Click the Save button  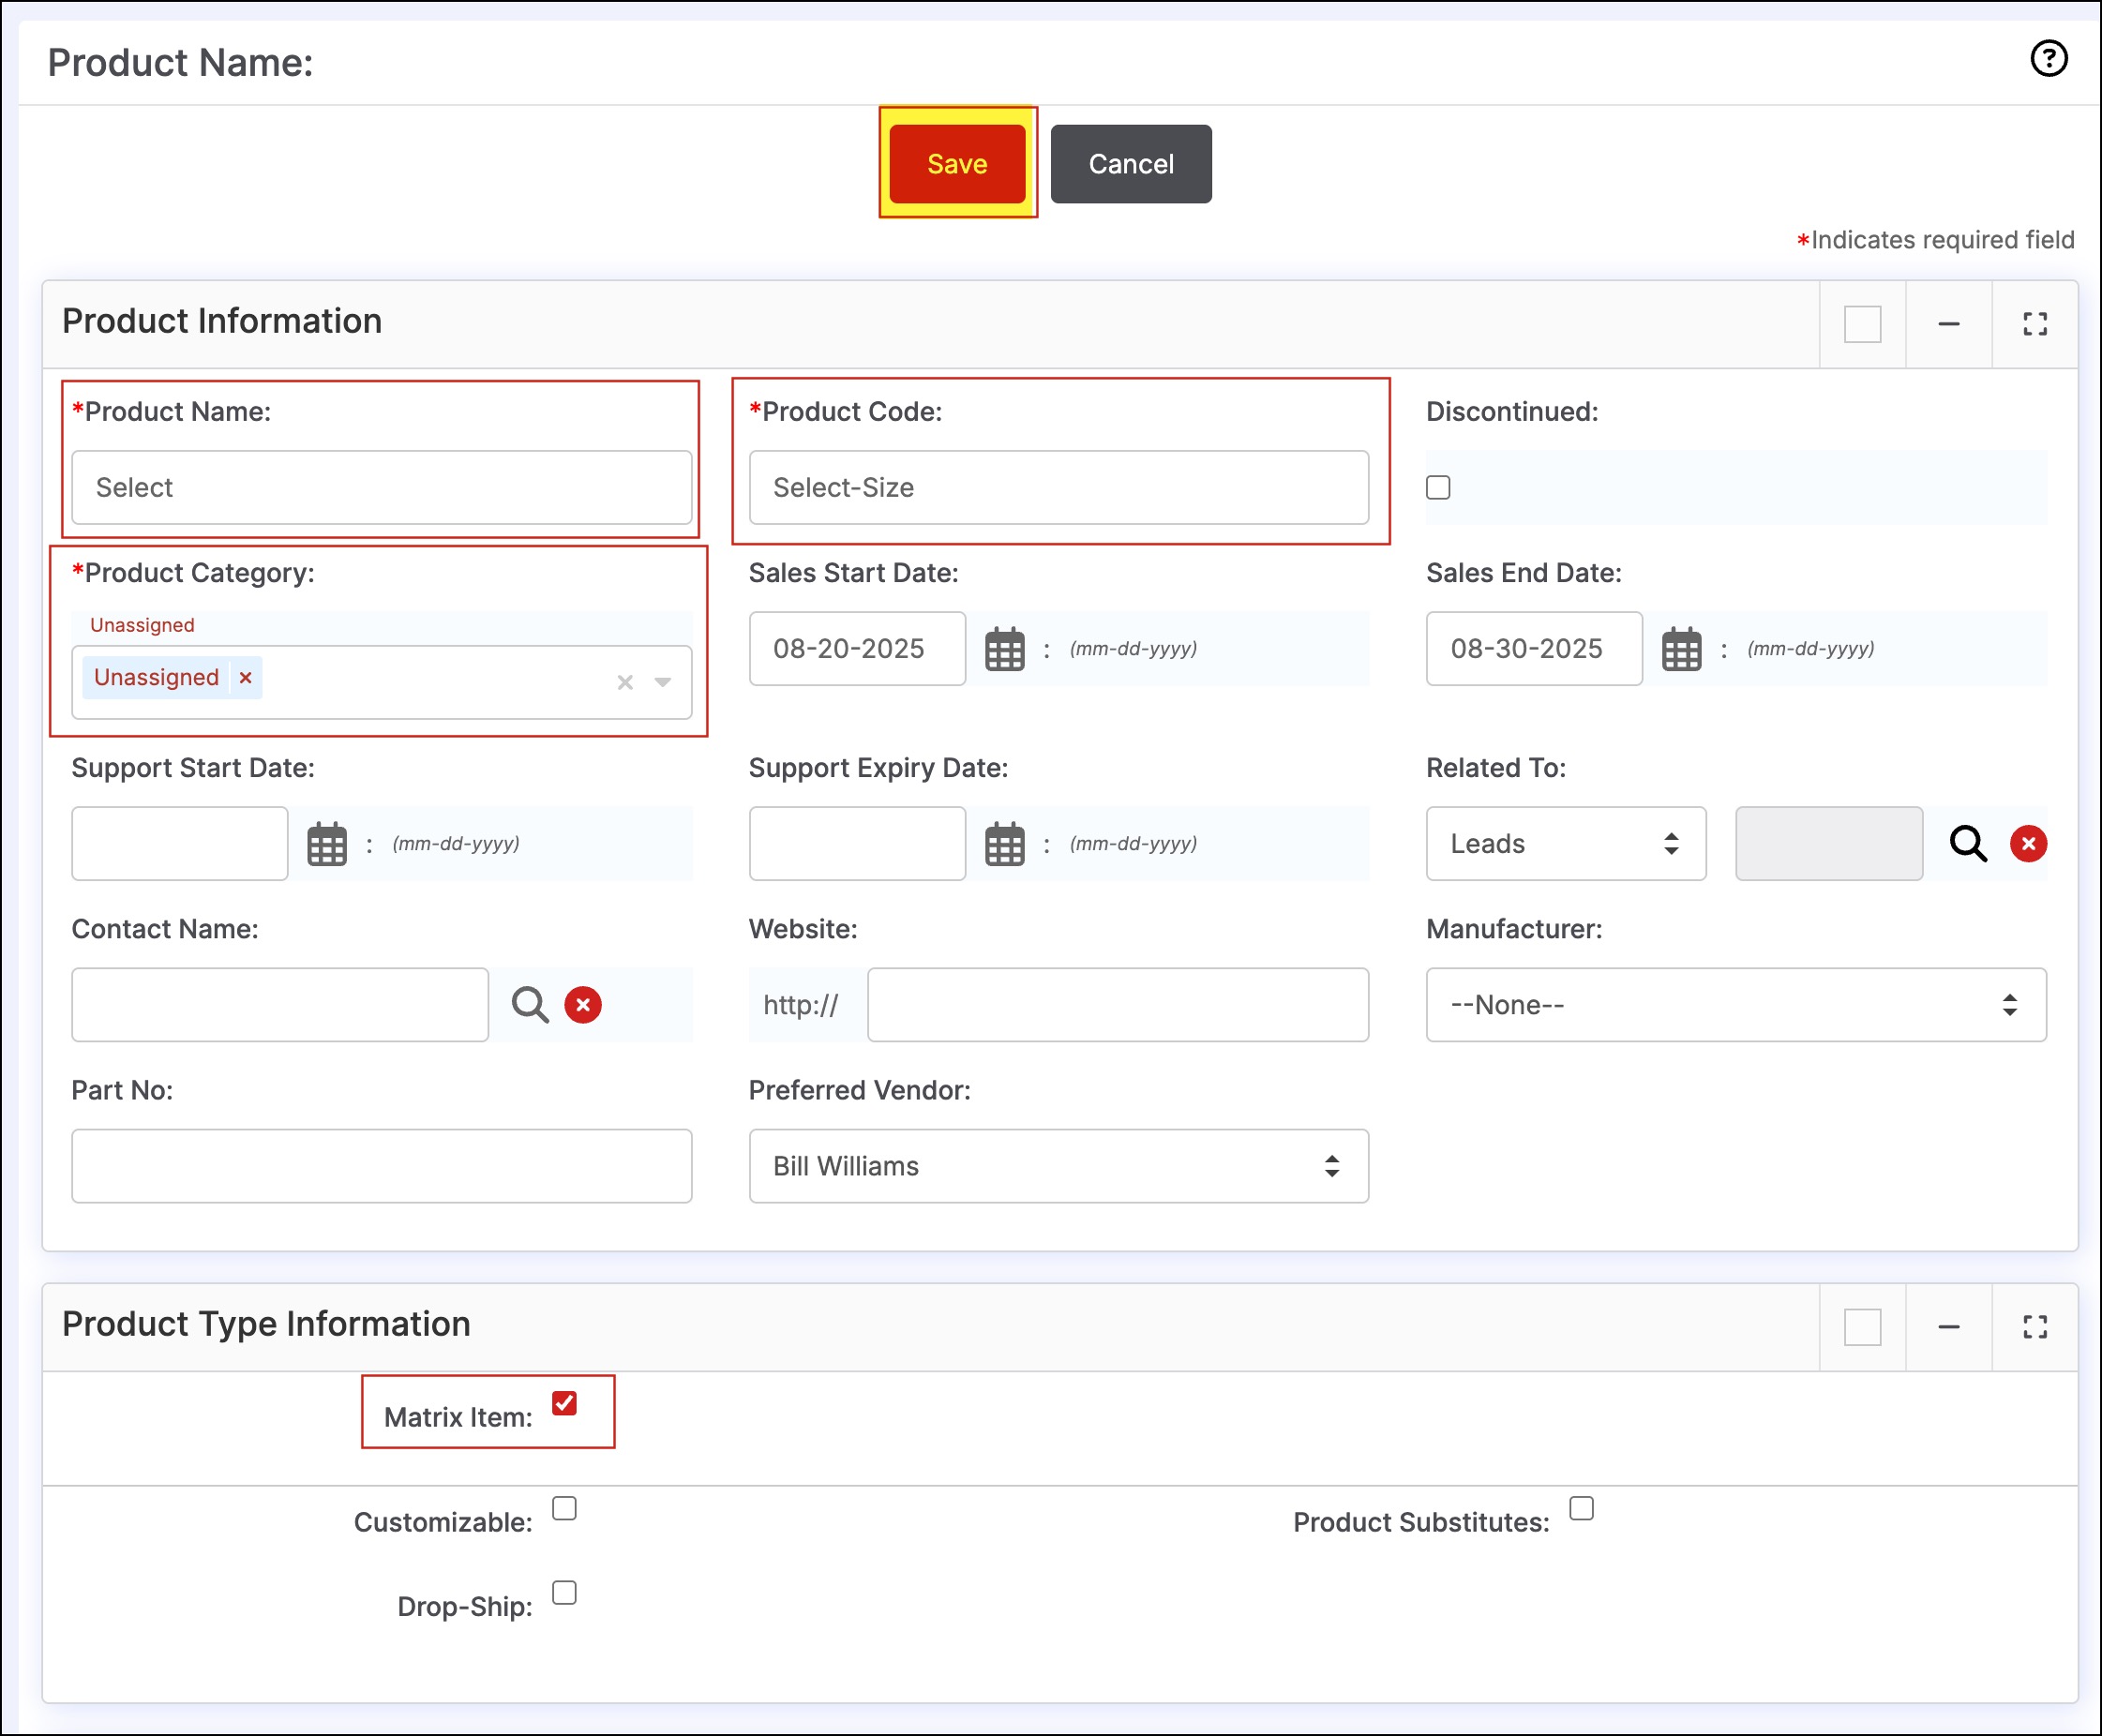click(x=957, y=164)
